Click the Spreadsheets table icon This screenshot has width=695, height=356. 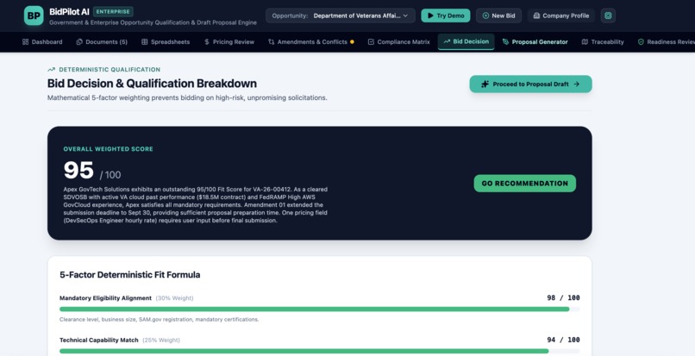145,41
